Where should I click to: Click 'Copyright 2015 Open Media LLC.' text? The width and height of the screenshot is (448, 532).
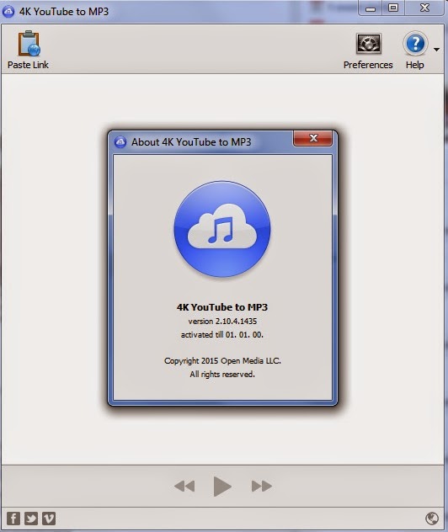pyautogui.click(x=222, y=360)
